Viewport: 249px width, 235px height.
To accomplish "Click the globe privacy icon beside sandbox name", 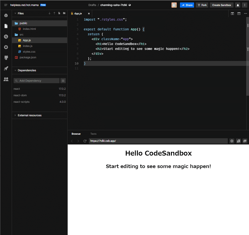I will coord(130,5).
